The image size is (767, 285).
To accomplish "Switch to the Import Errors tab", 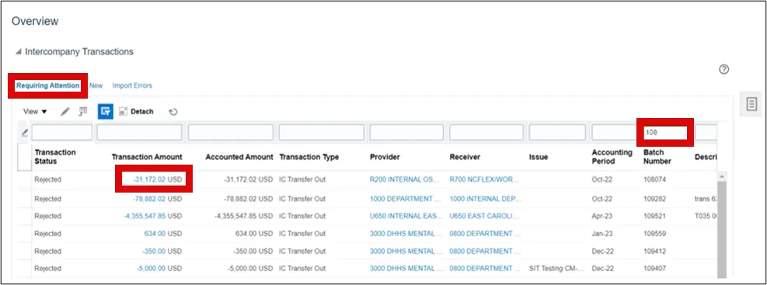I will click(x=132, y=85).
